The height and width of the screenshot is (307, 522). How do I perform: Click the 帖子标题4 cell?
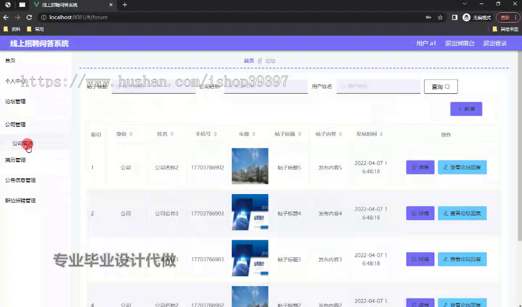point(289,214)
